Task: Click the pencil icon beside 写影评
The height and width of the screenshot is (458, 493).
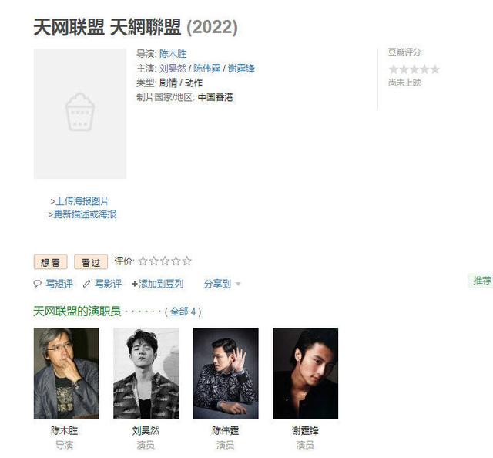Action: [86, 284]
